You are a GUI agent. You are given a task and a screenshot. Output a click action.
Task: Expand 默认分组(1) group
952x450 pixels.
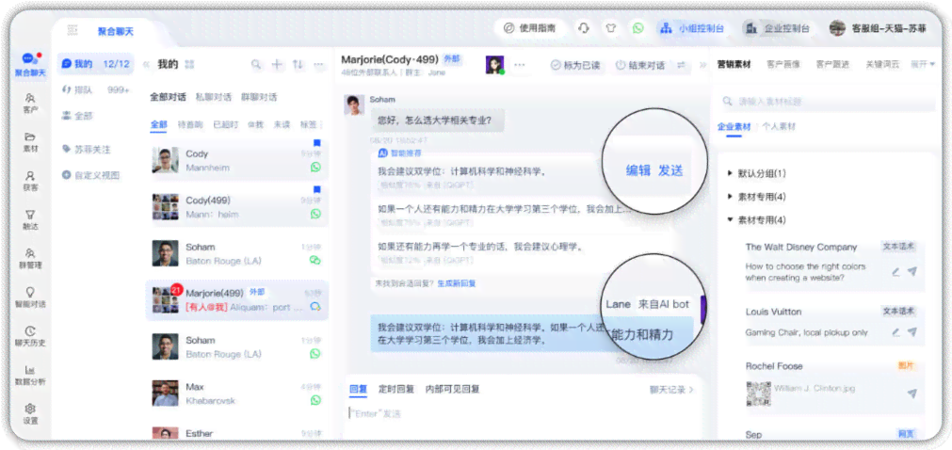coord(757,173)
